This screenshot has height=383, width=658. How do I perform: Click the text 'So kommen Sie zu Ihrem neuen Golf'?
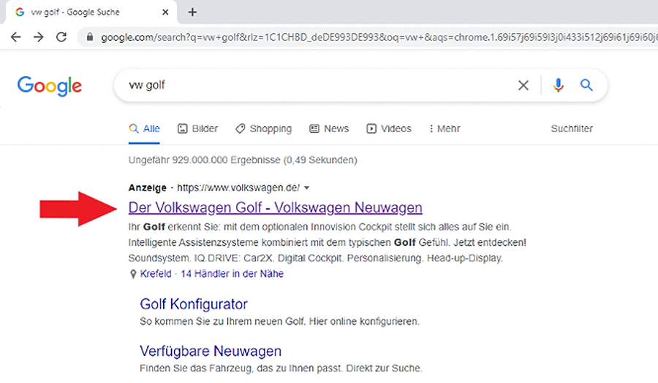222,322
